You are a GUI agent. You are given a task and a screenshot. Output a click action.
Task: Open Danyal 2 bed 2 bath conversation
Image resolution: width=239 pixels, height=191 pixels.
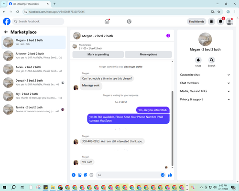(x=33, y=83)
